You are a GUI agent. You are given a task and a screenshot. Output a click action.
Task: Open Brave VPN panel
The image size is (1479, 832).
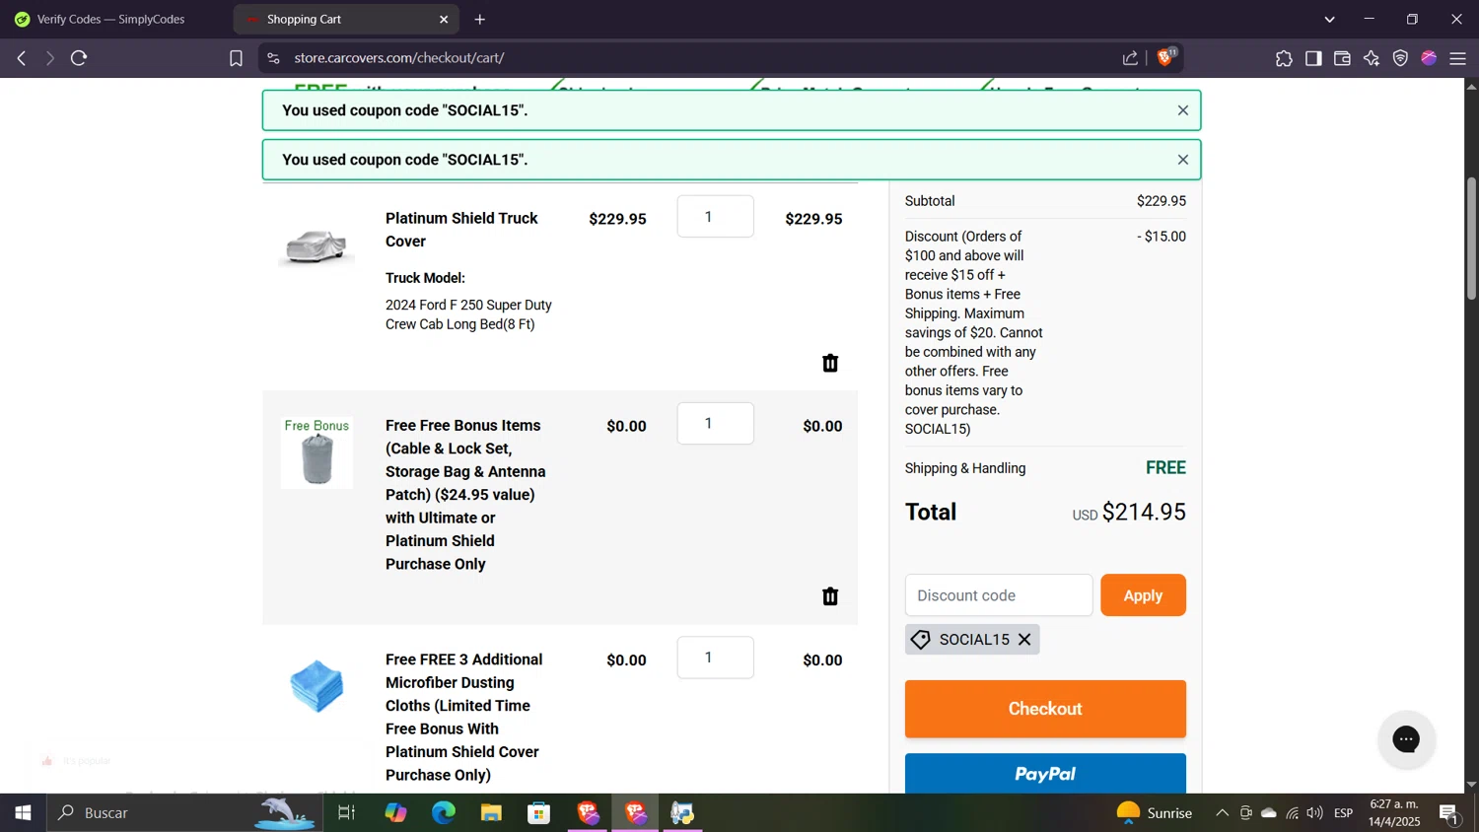pos(1400,58)
